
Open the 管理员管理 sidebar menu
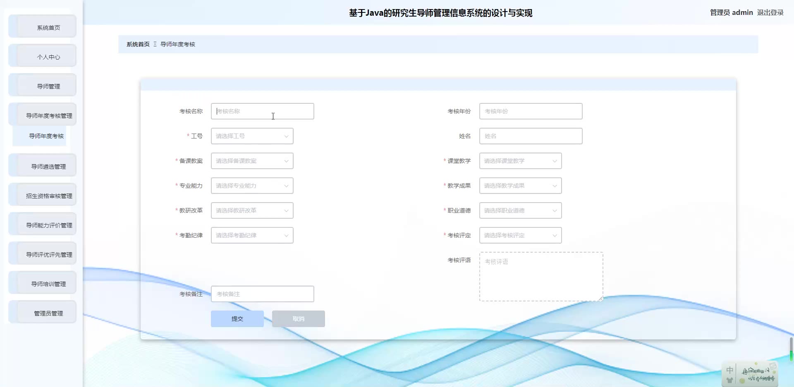pyautogui.click(x=42, y=312)
